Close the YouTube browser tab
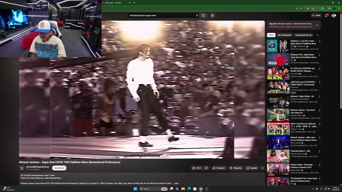The image size is (342, 192). point(130,3)
